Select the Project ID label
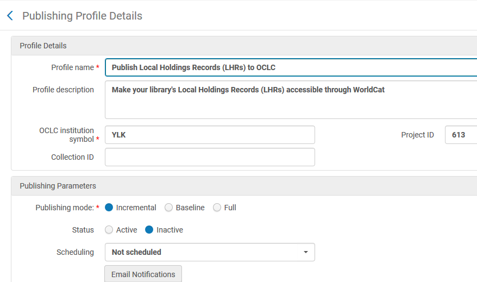 click(417, 135)
